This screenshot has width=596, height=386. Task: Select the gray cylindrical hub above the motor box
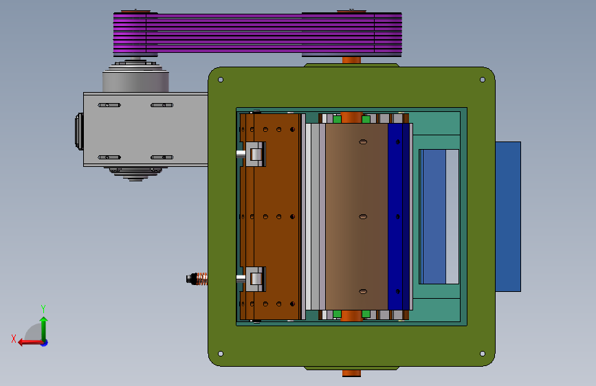click(x=135, y=82)
